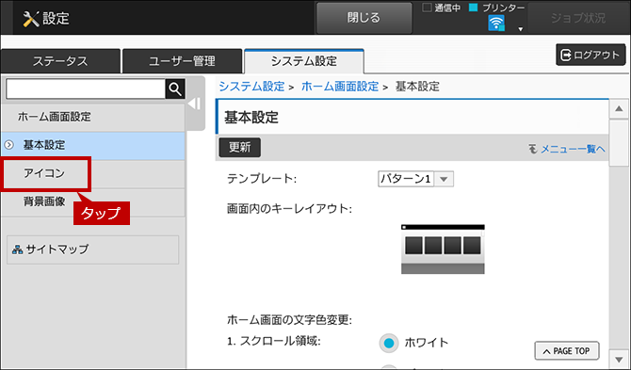Click the search magnifier icon
This screenshot has width=631, height=370.
pos(175,88)
